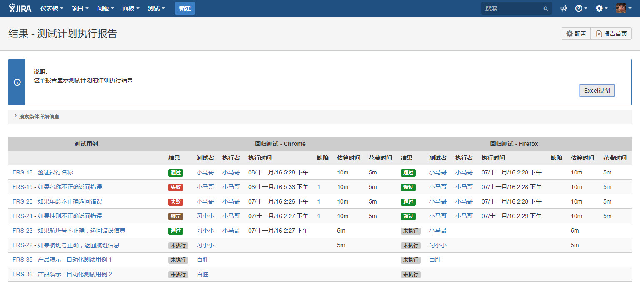Open test case FRS-19 如果名称不正确返回错误

tap(57, 187)
